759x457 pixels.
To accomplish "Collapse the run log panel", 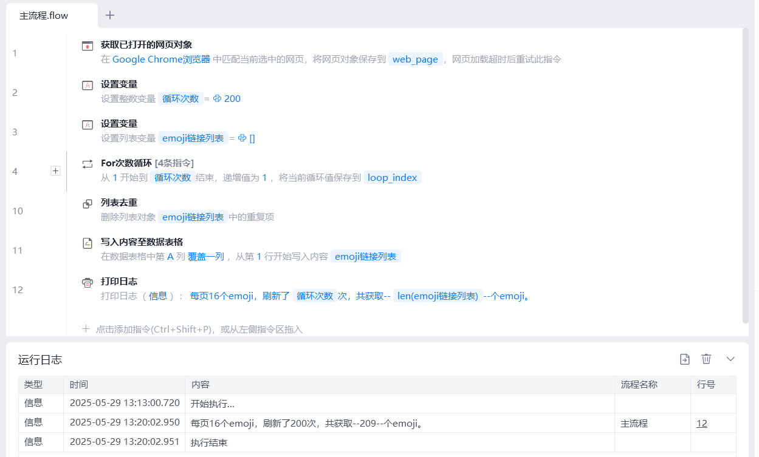I will tap(730, 359).
